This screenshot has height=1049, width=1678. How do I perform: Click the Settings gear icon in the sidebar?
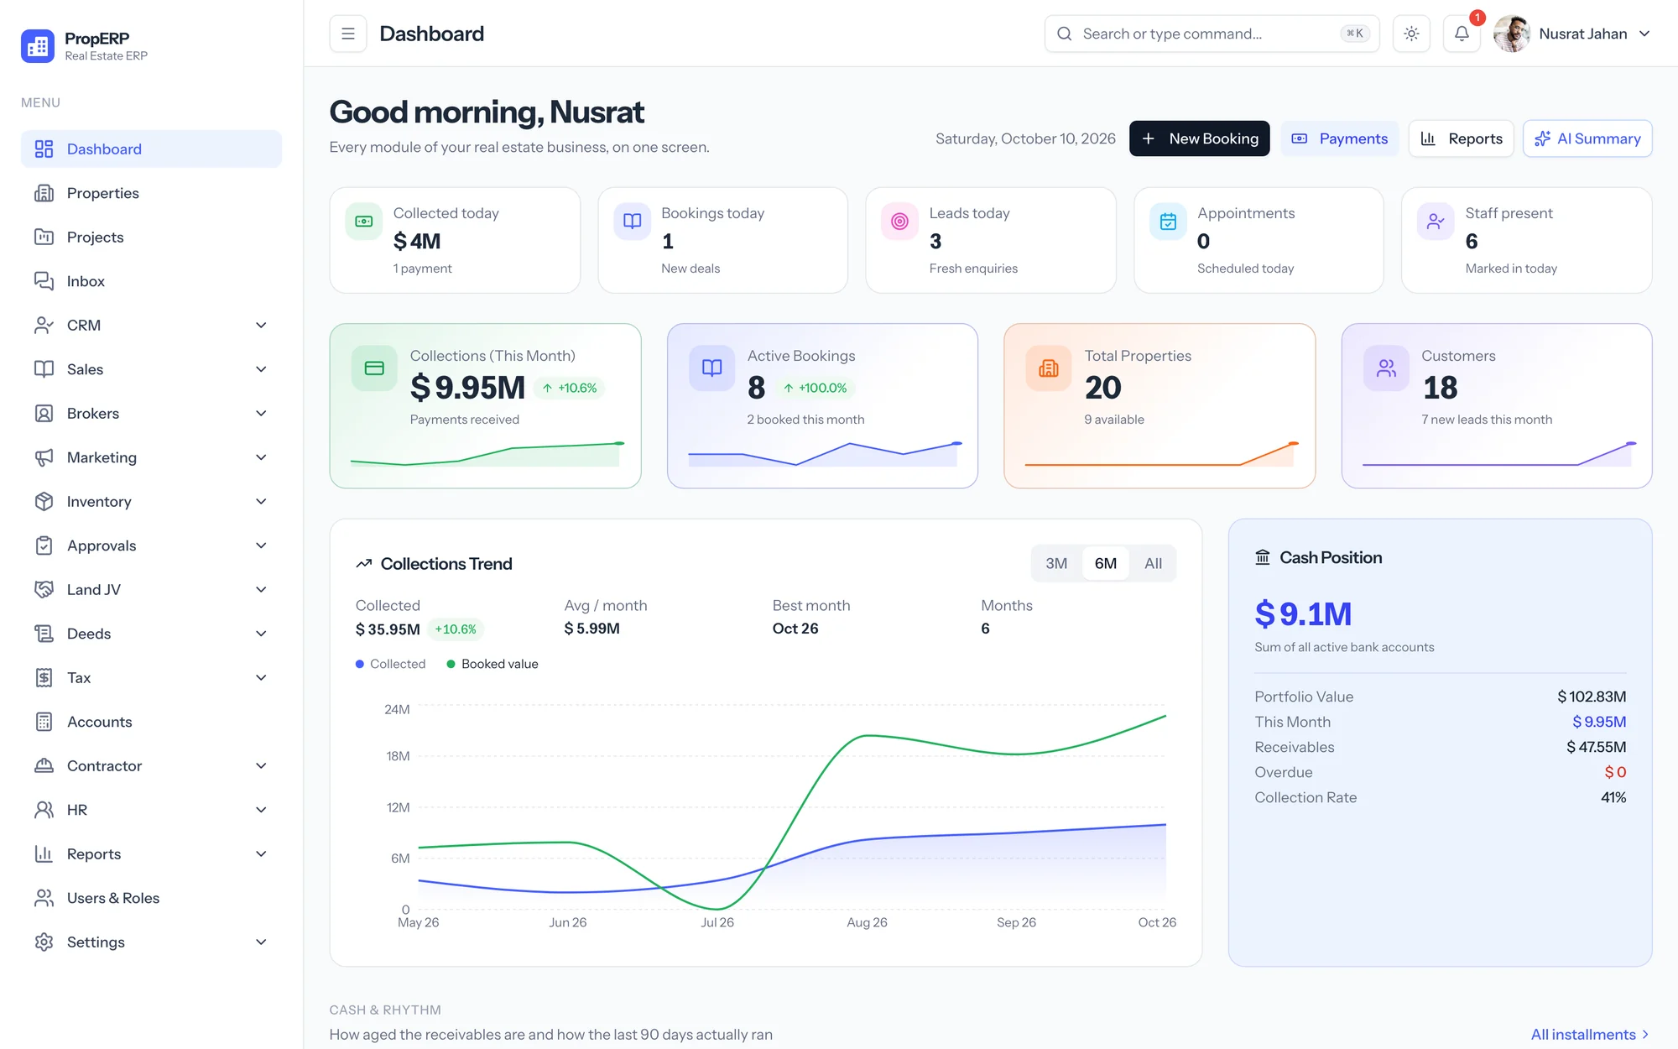click(x=44, y=942)
